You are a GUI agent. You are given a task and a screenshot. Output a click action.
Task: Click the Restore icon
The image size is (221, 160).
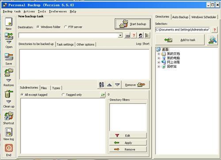(x=9, y=72)
